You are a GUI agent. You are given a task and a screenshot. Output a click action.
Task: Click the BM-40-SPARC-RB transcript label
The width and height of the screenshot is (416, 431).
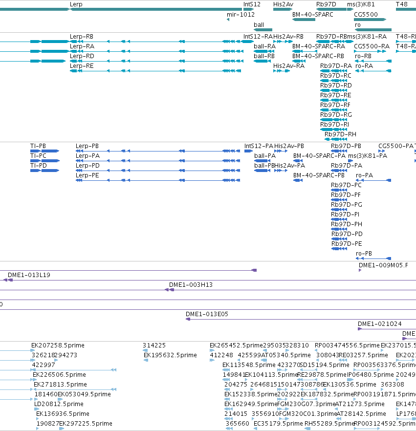tap(318, 56)
